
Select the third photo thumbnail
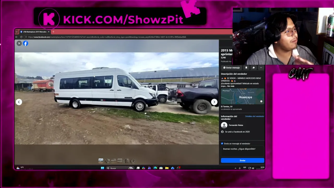point(113,161)
